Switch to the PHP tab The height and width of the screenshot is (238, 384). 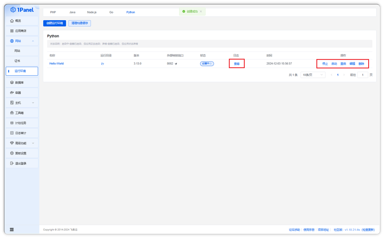tap(53, 12)
